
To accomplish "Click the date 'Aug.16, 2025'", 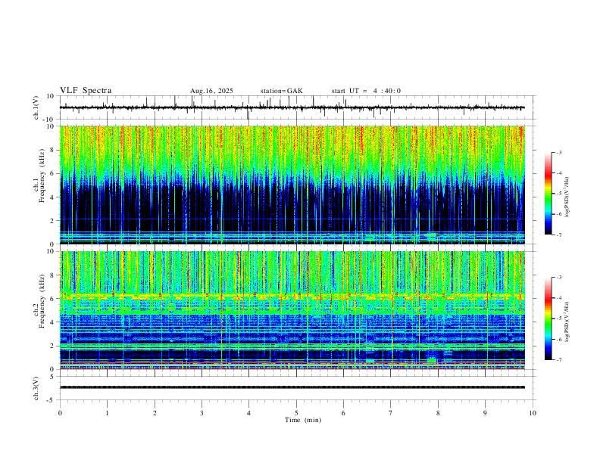I will (211, 91).
